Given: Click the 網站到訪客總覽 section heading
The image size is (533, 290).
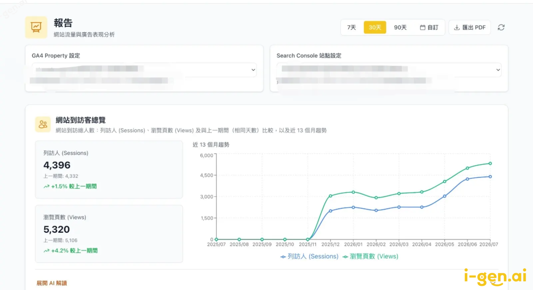Looking at the screenshot, I should pyautogui.click(x=81, y=120).
